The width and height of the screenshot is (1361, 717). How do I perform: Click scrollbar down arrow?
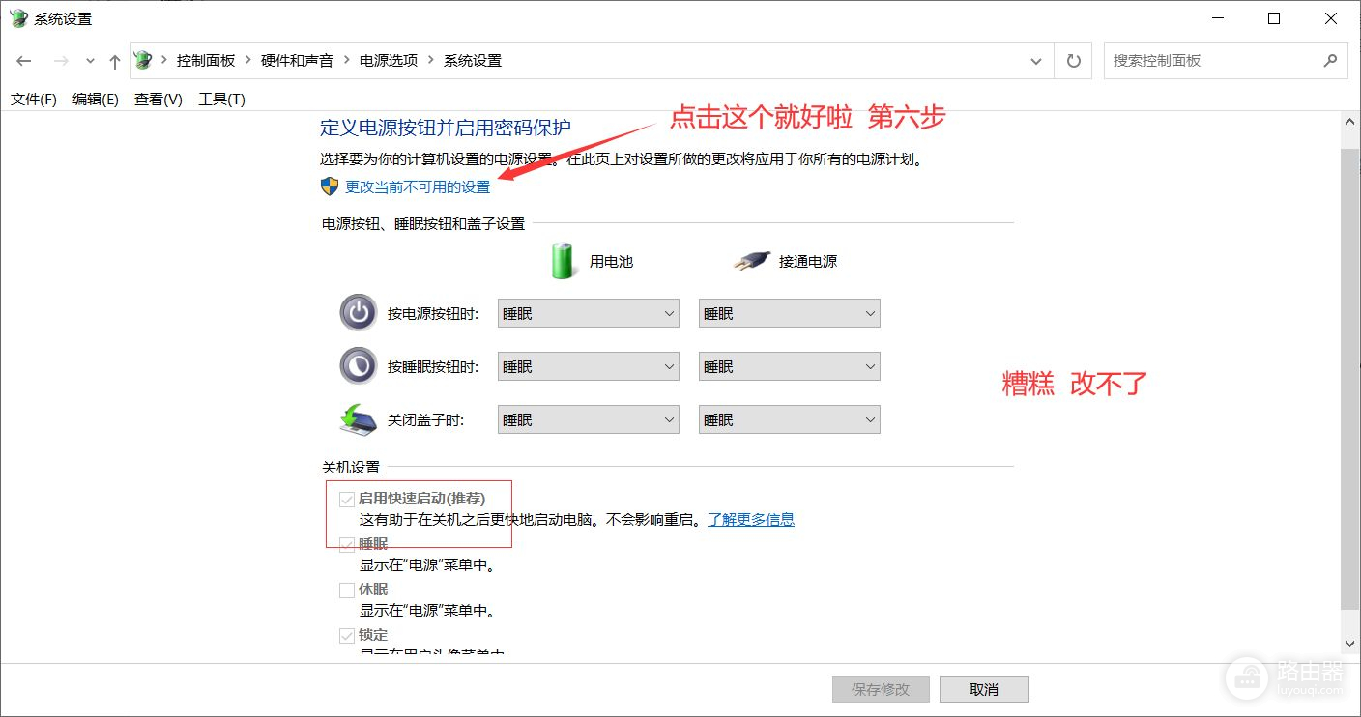pos(1350,644)
